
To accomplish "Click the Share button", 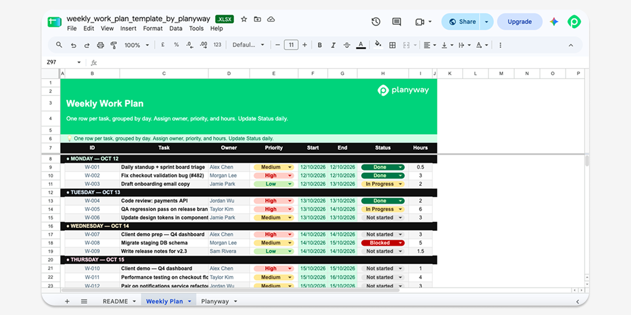I will click(x=462, y=22).
